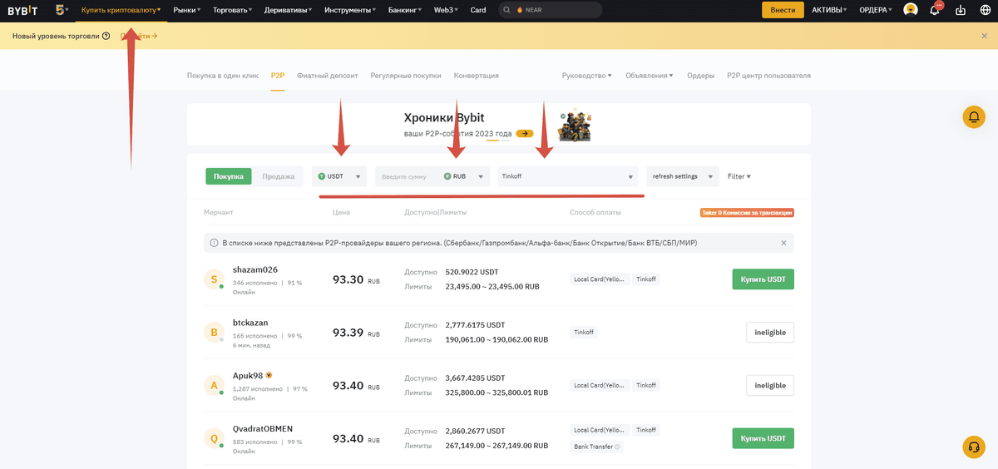Click shazam026's avatar letter S
Screen dimensions: 998x469
(x=214, y=279)
